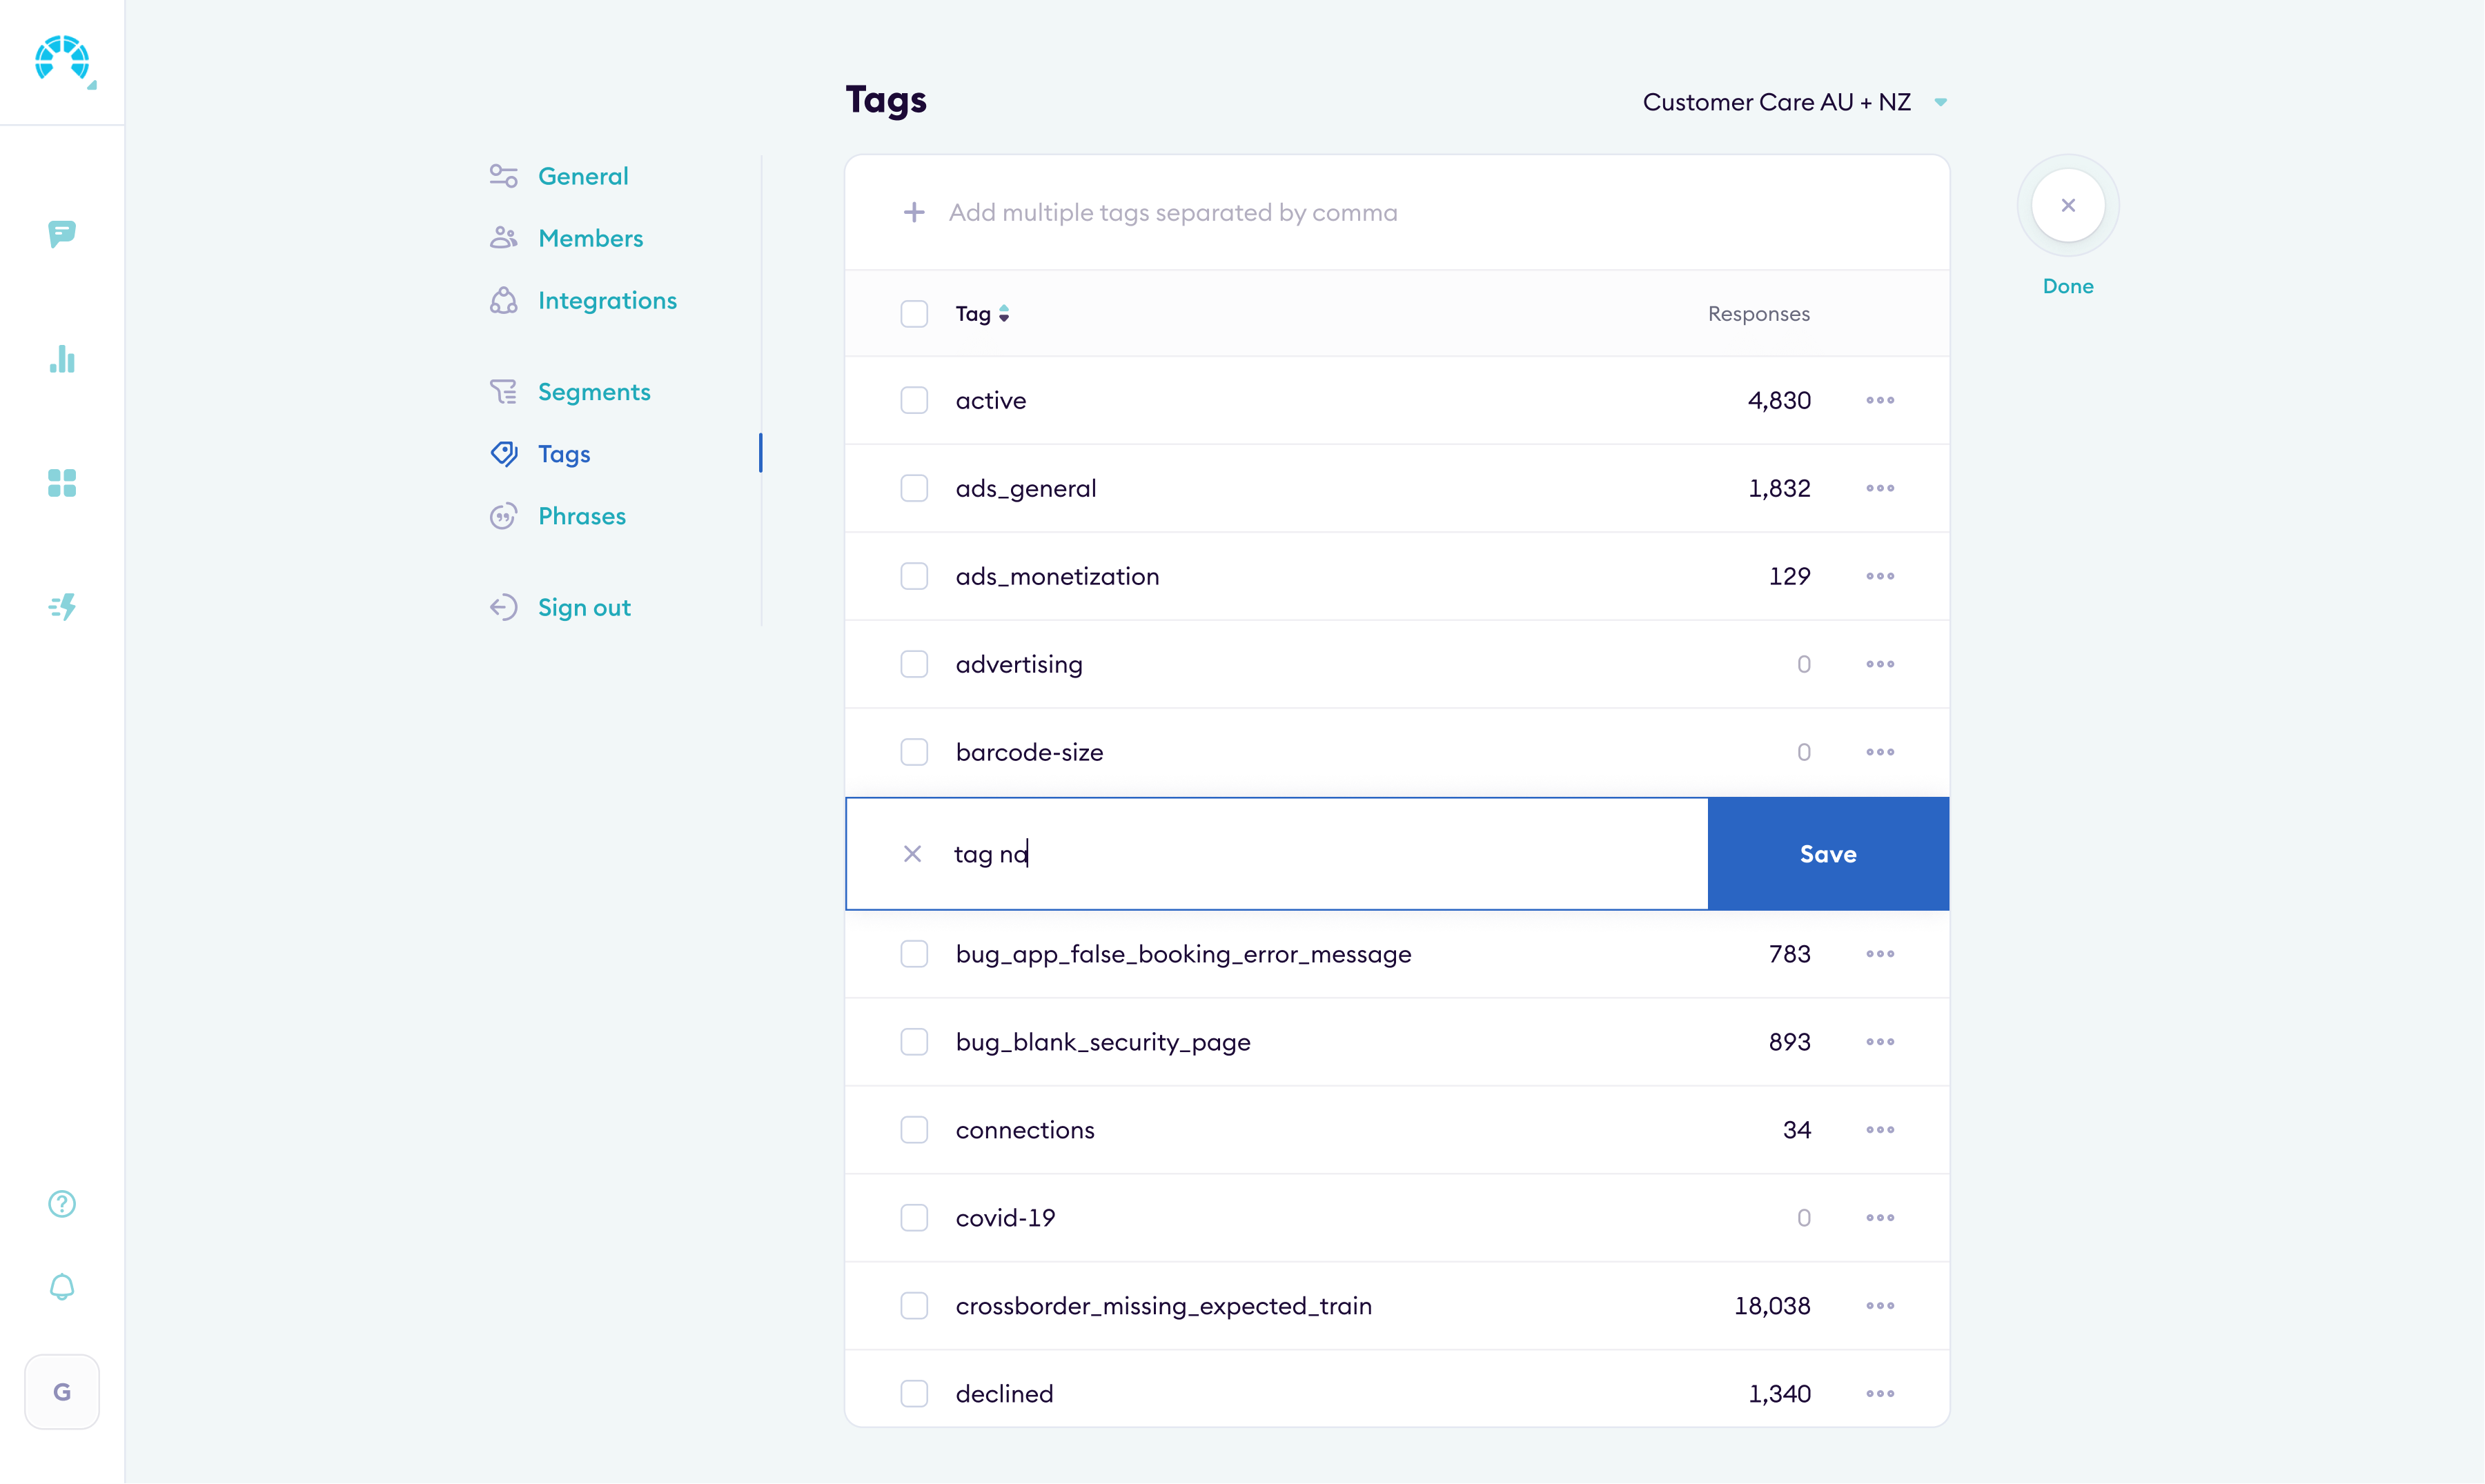
Task: Toggle the Tag column sort order
Action: (1004, 313)
